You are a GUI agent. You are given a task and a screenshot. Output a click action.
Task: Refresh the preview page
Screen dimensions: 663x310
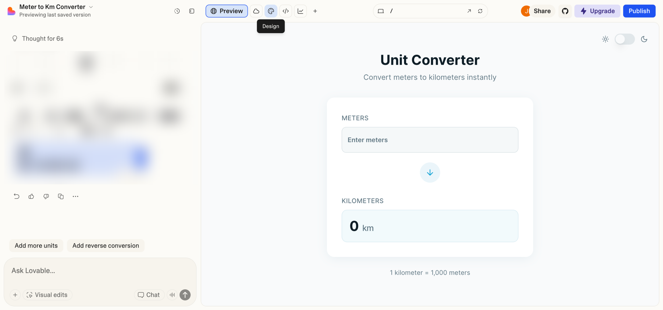pos(480,11)
